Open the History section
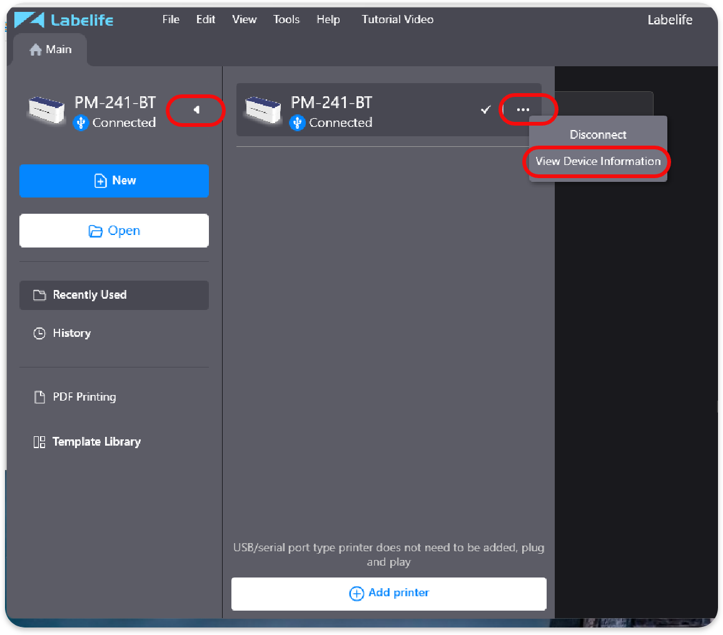 [71, 333]
